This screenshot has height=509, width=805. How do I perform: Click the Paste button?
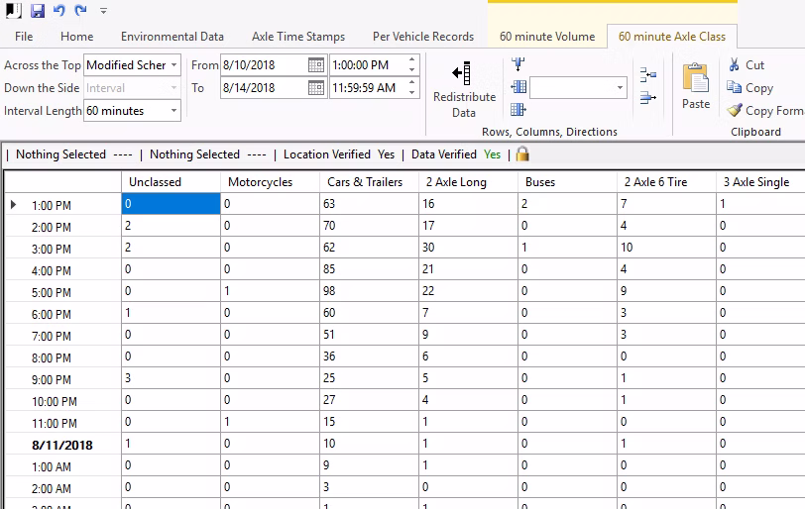pos(696,85)
